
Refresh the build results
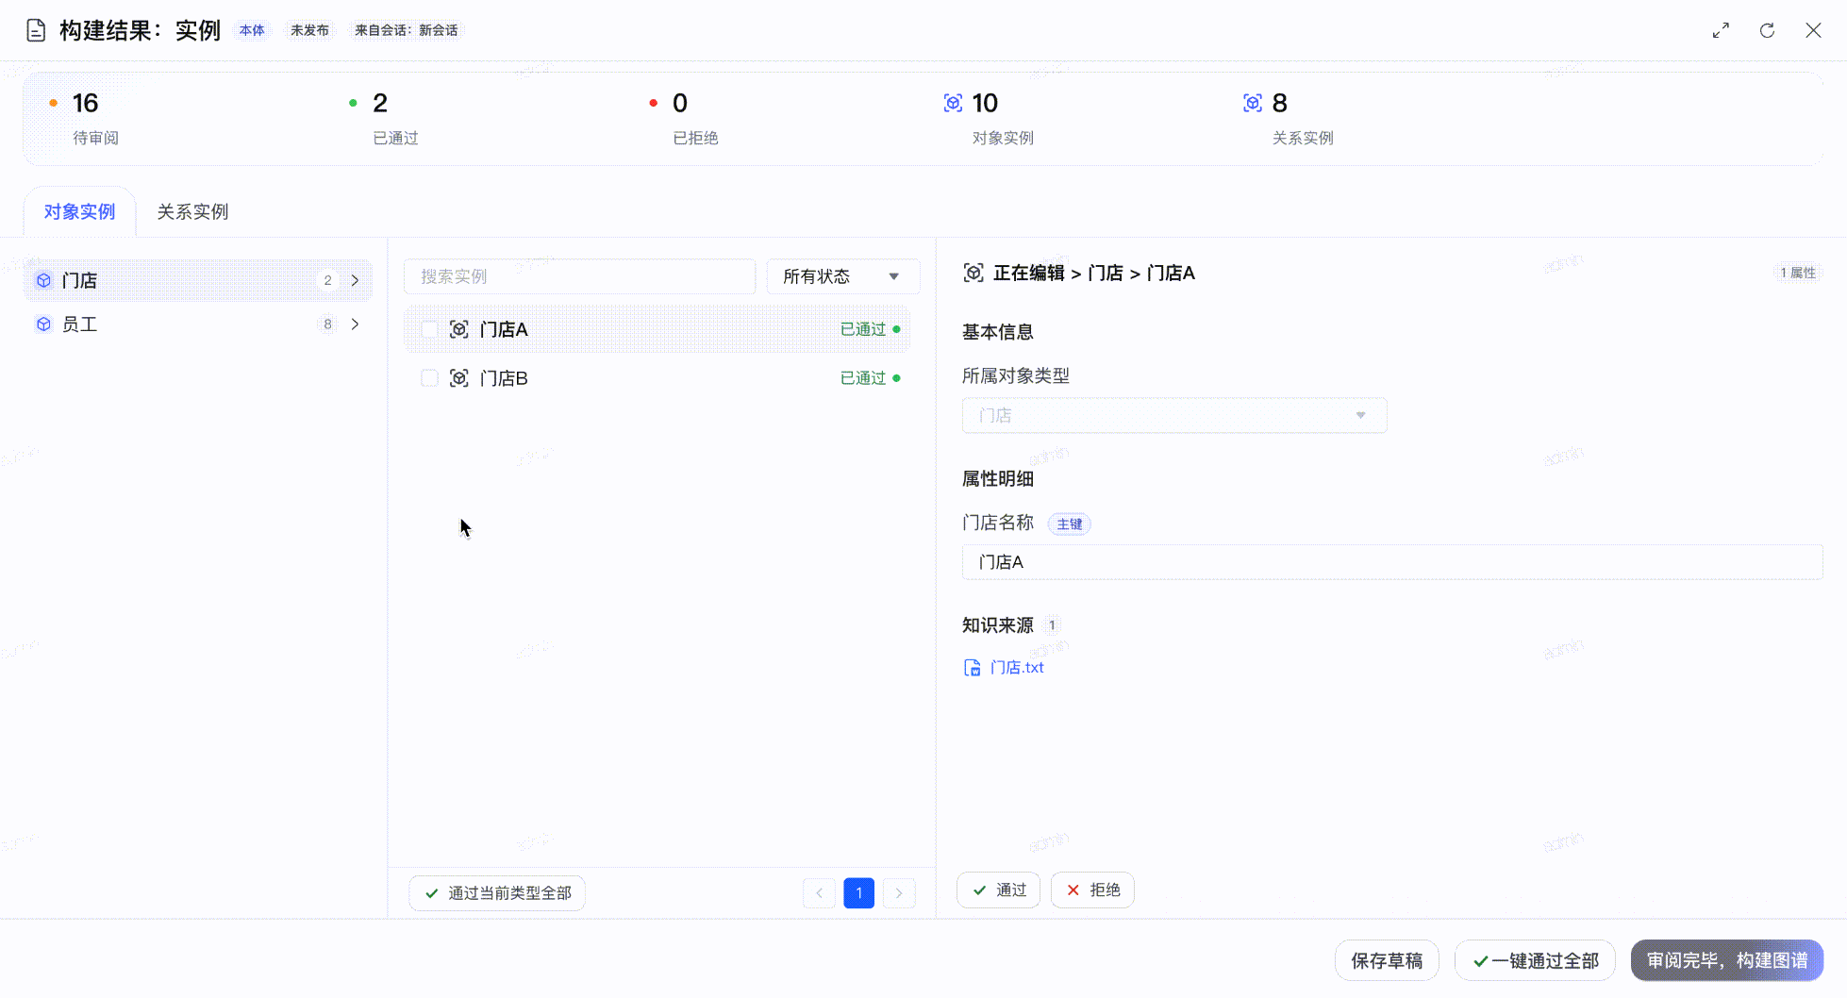pyautogui.click(x=1767, y=30)
